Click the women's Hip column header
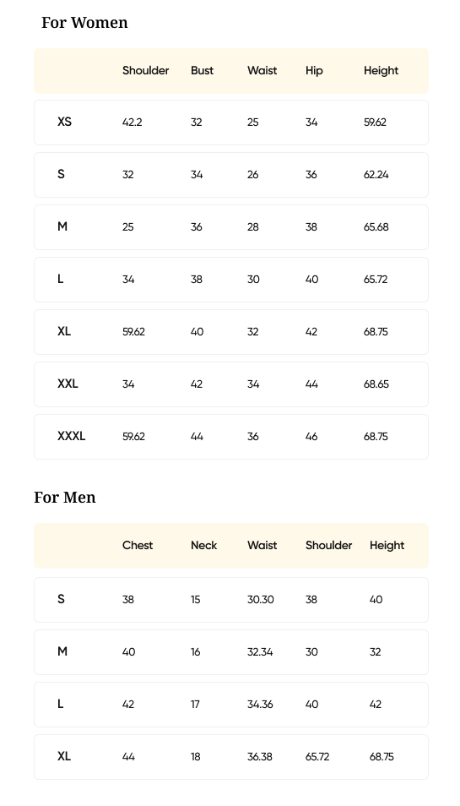The height and width of the screenshot is (806, 460). (x=314, y=71)
